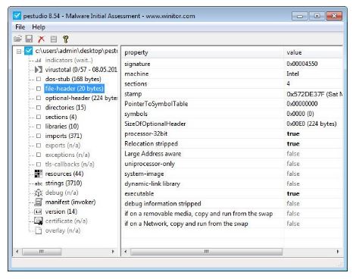
Task: Select the machine property row
Action: point(233,74)
